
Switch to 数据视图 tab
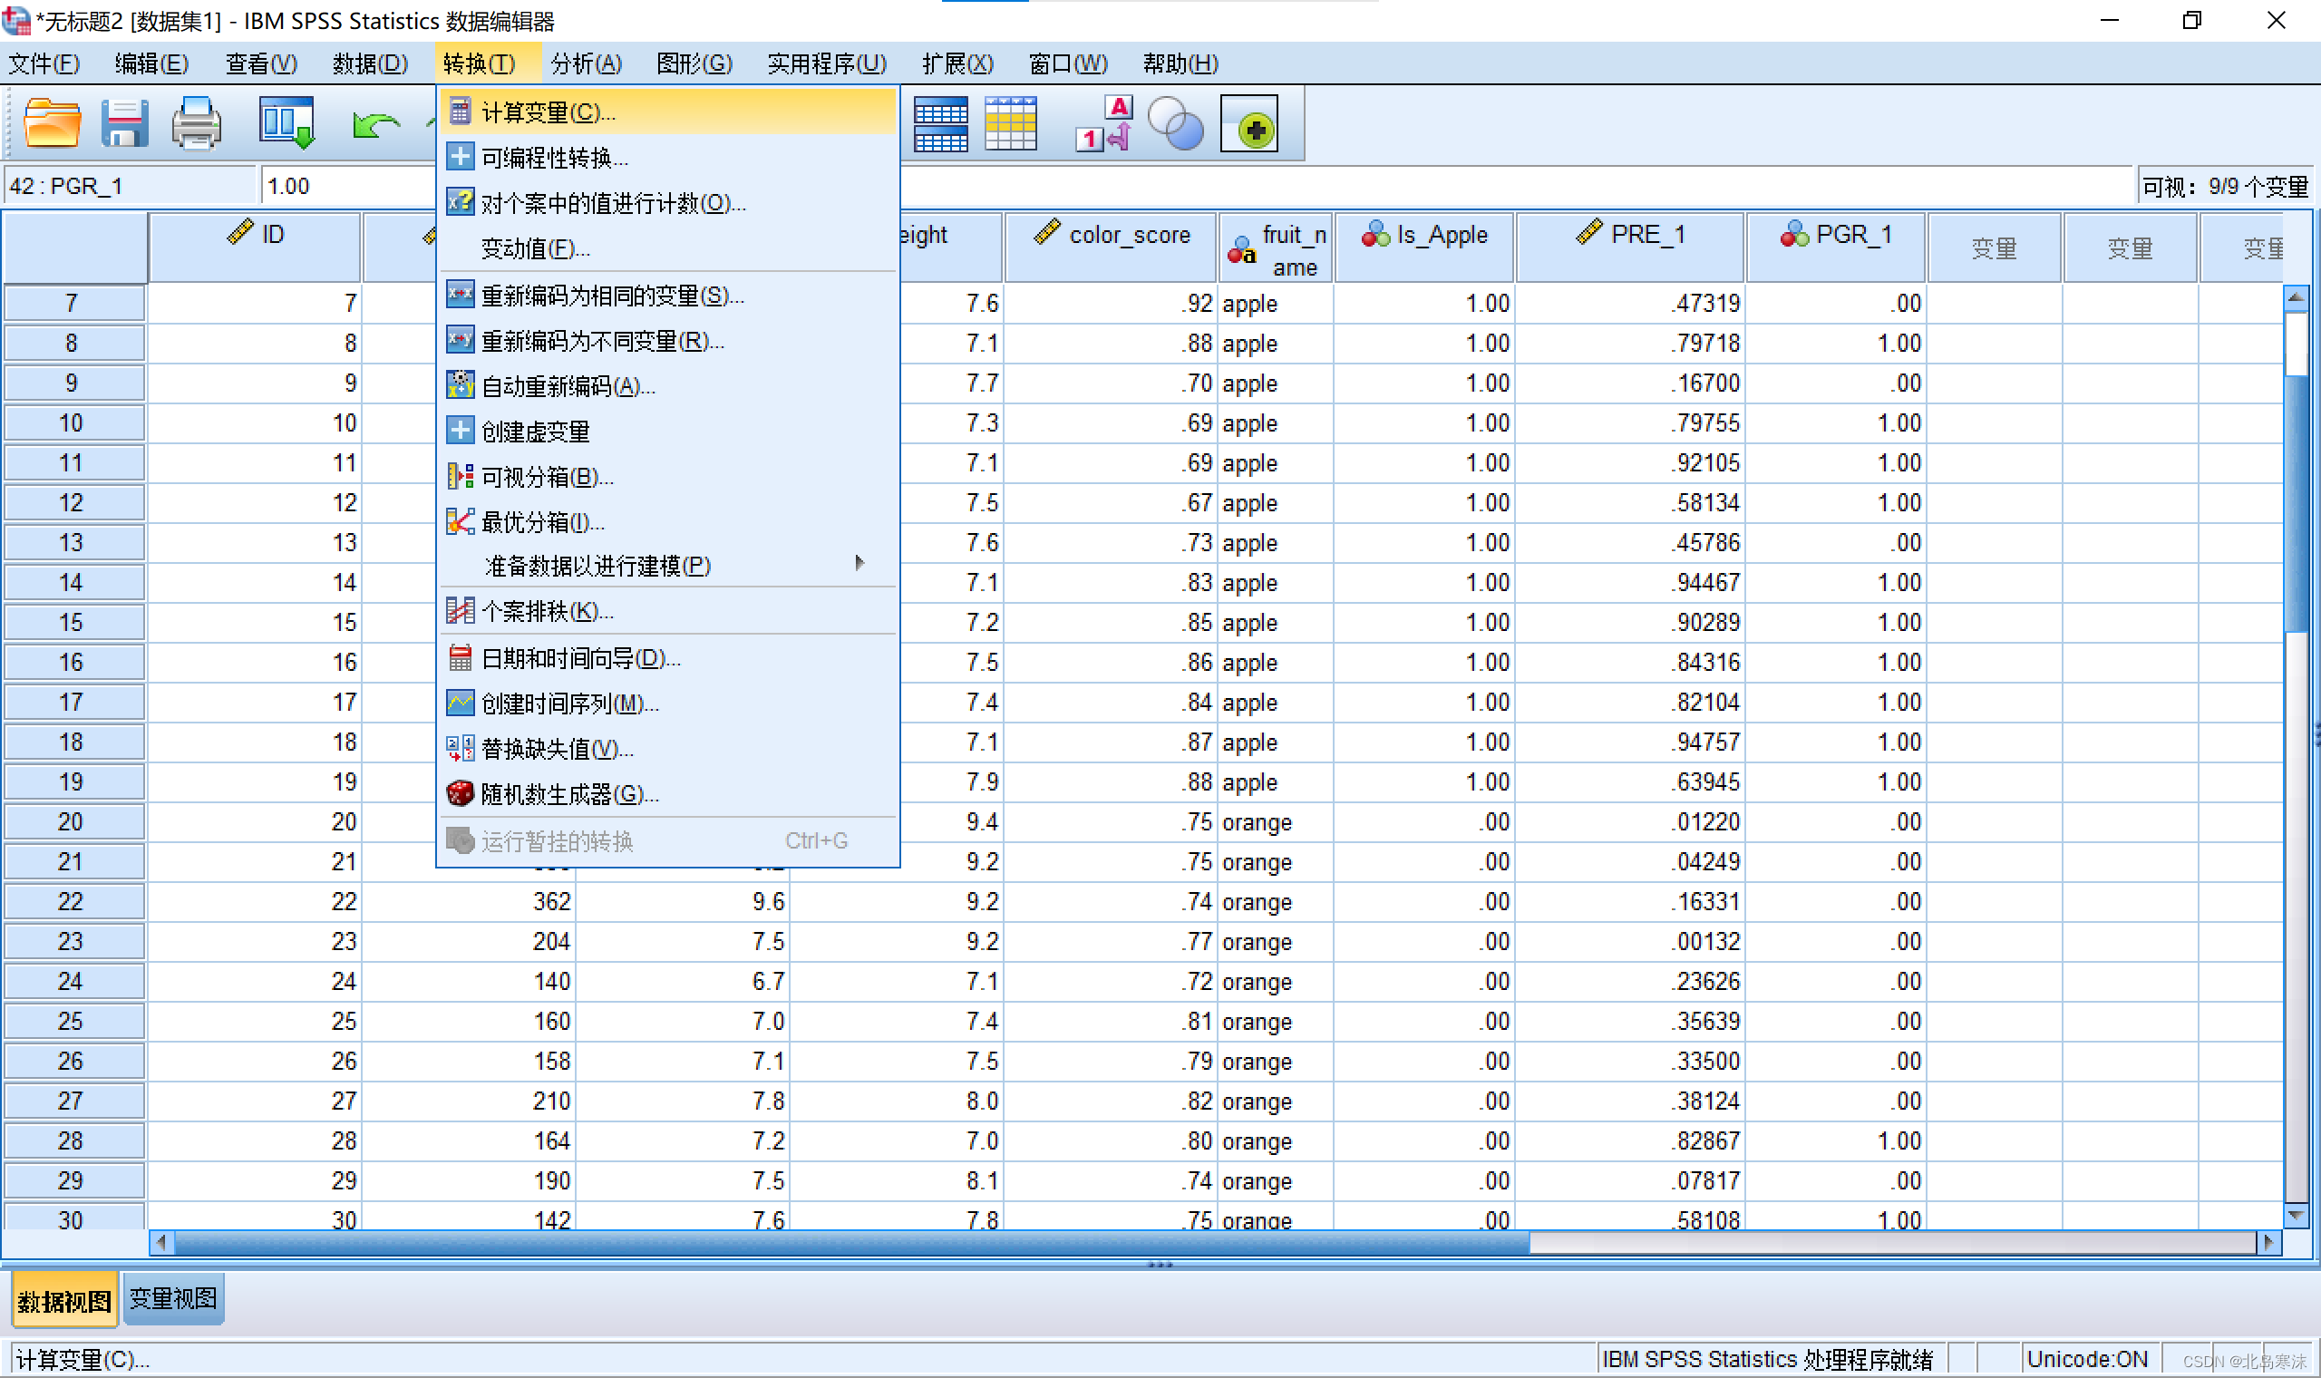pyautogui.click(x=64, y=1300)
